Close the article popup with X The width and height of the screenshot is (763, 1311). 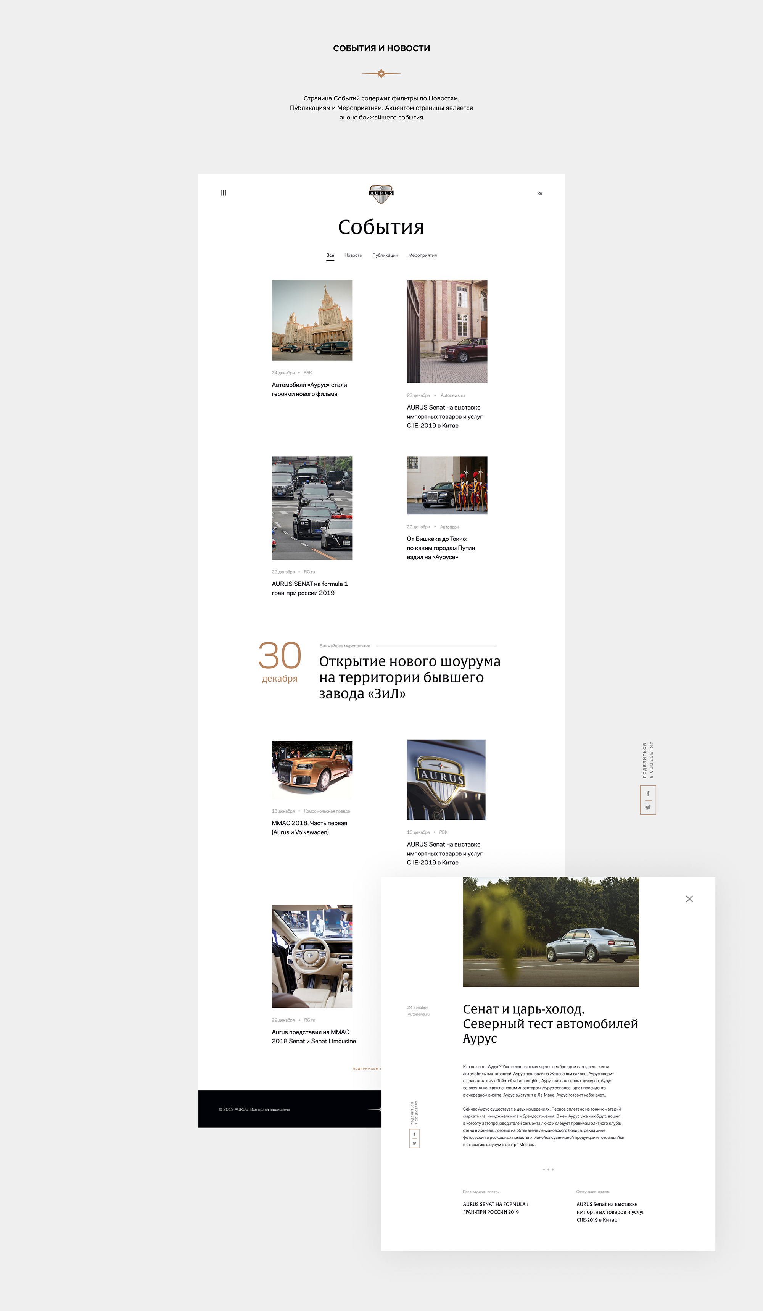689,899
